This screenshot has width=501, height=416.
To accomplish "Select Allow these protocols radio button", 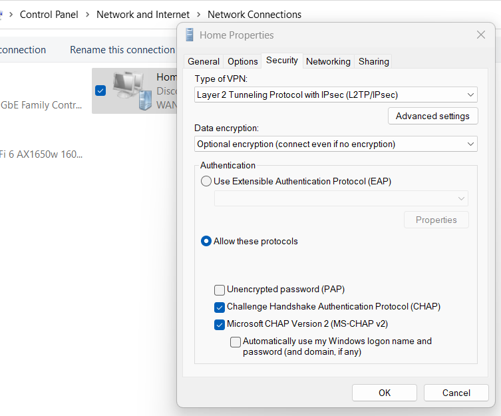I will pyautogui.click(x=206, y=241).
